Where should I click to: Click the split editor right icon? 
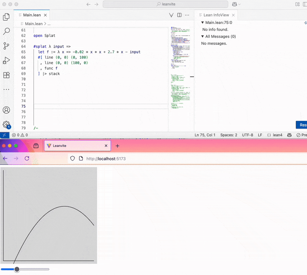[x=179, y=15]
